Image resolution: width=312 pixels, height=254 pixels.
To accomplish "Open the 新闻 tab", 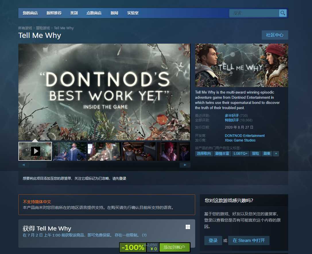I will click(114, 13).
